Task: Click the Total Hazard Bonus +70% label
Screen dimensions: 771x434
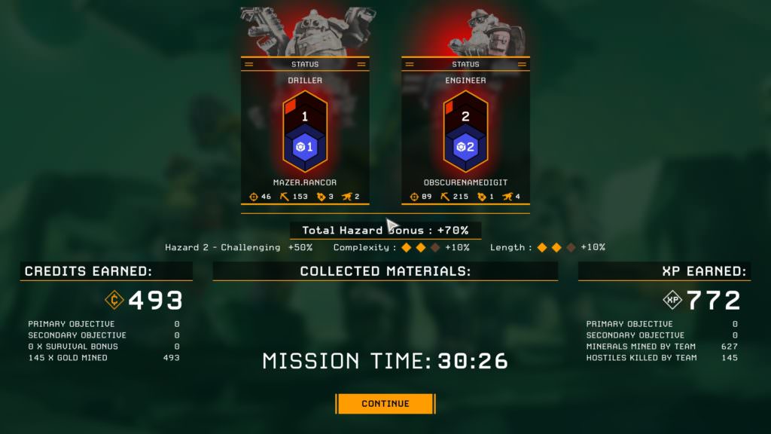Action: pyautogui.click(x=385, y=231)
